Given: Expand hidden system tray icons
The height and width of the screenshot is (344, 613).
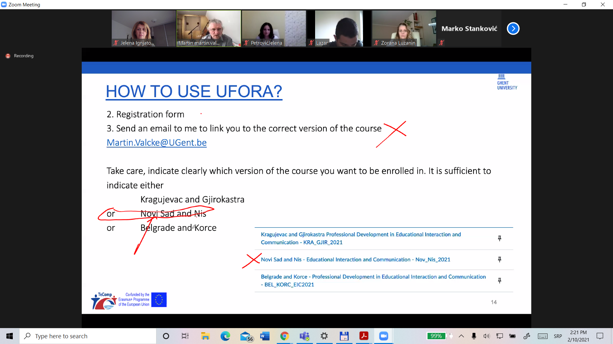Looking at the screenshot, I should point(461,336).
